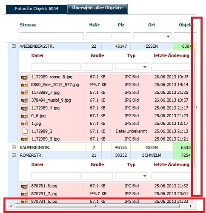Collapse the WIESENBERGSTR. row
The height and width of the screenshot is (213, 206).
pos(14,46)
